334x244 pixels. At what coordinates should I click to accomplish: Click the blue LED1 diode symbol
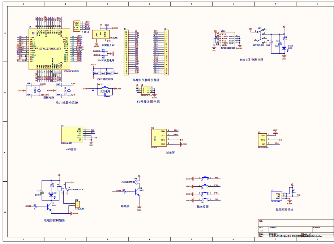[x=284, y=52]
